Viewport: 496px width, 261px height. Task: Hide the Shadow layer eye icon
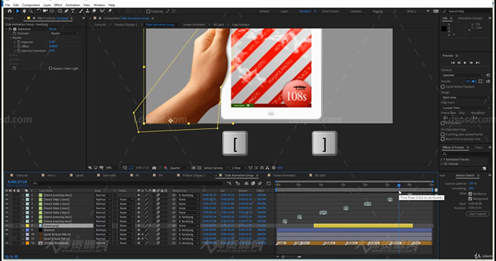[x=7, y=230]
